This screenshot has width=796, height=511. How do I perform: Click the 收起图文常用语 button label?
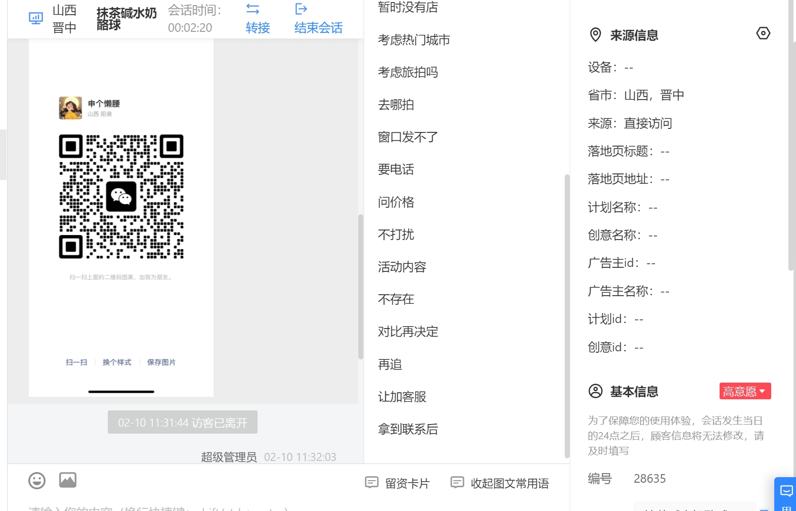510,484
